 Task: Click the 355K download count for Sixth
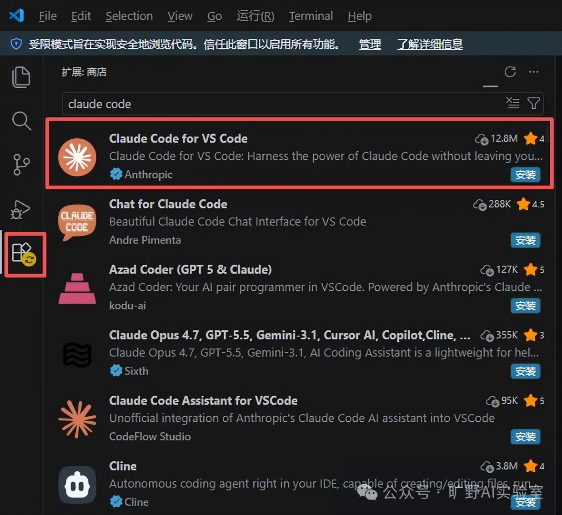(x=499, y=335)
